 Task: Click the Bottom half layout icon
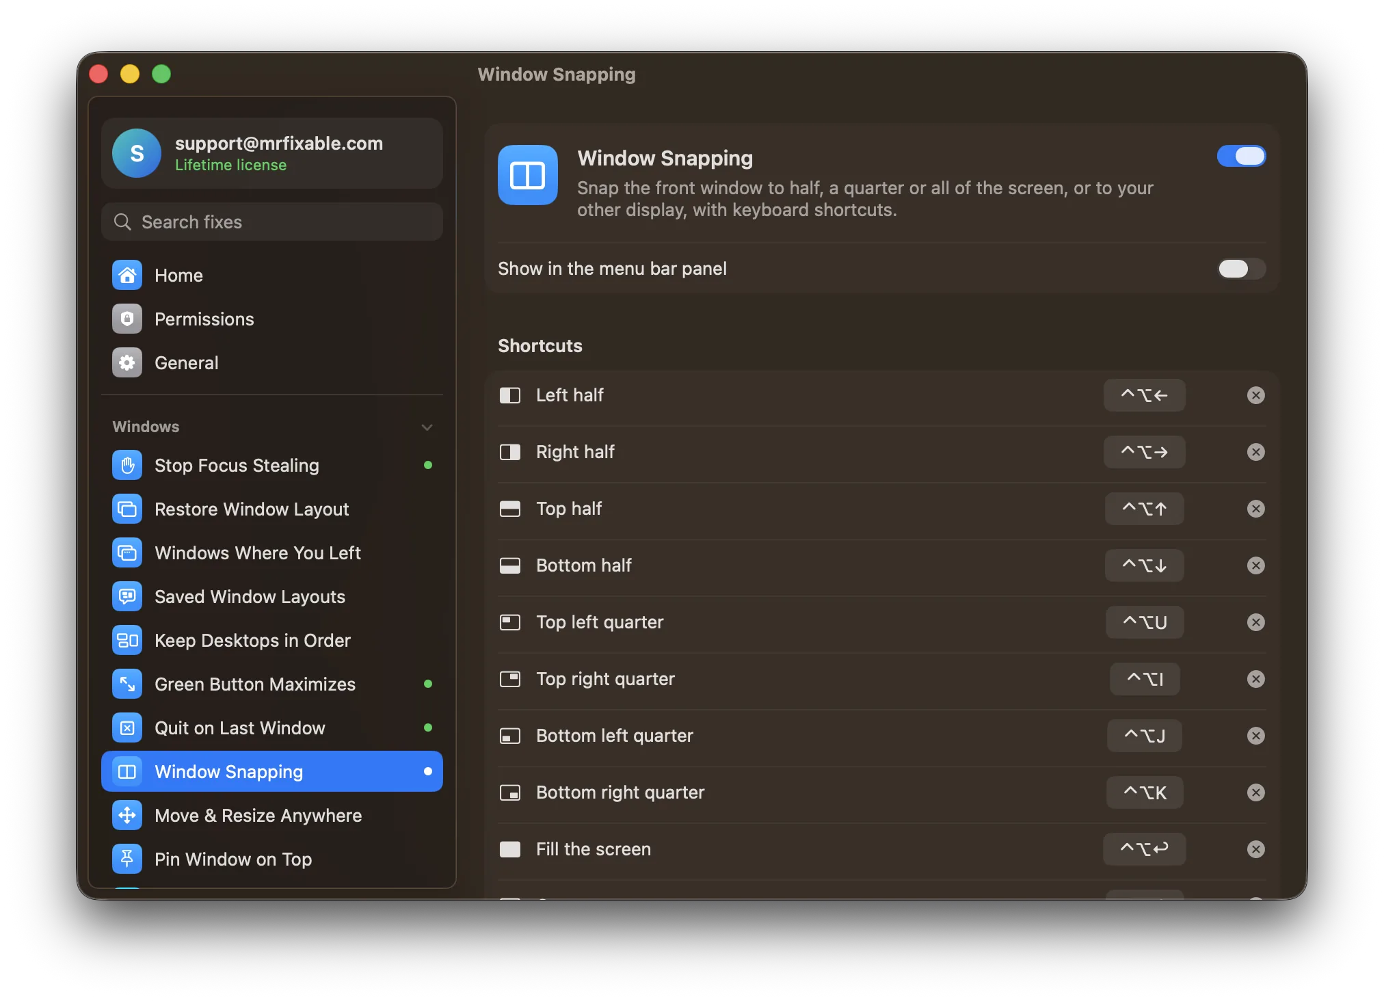pyautogui.click(x=510, y=565)
